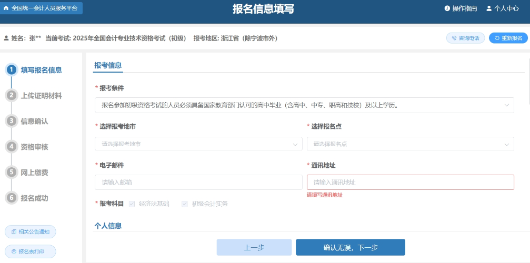Select the 资格审核 step label
The height and width of the screenshot is (263, 530).
point(34,147)
